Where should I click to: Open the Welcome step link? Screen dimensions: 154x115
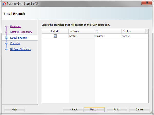(x=15, y=26)
